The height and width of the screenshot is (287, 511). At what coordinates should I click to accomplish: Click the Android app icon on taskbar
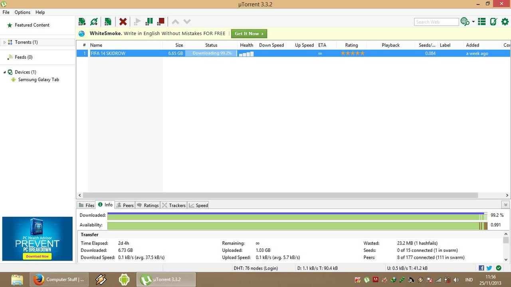point(124,279)
